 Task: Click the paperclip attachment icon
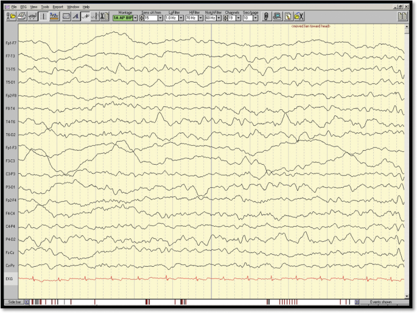click(266, 16)
